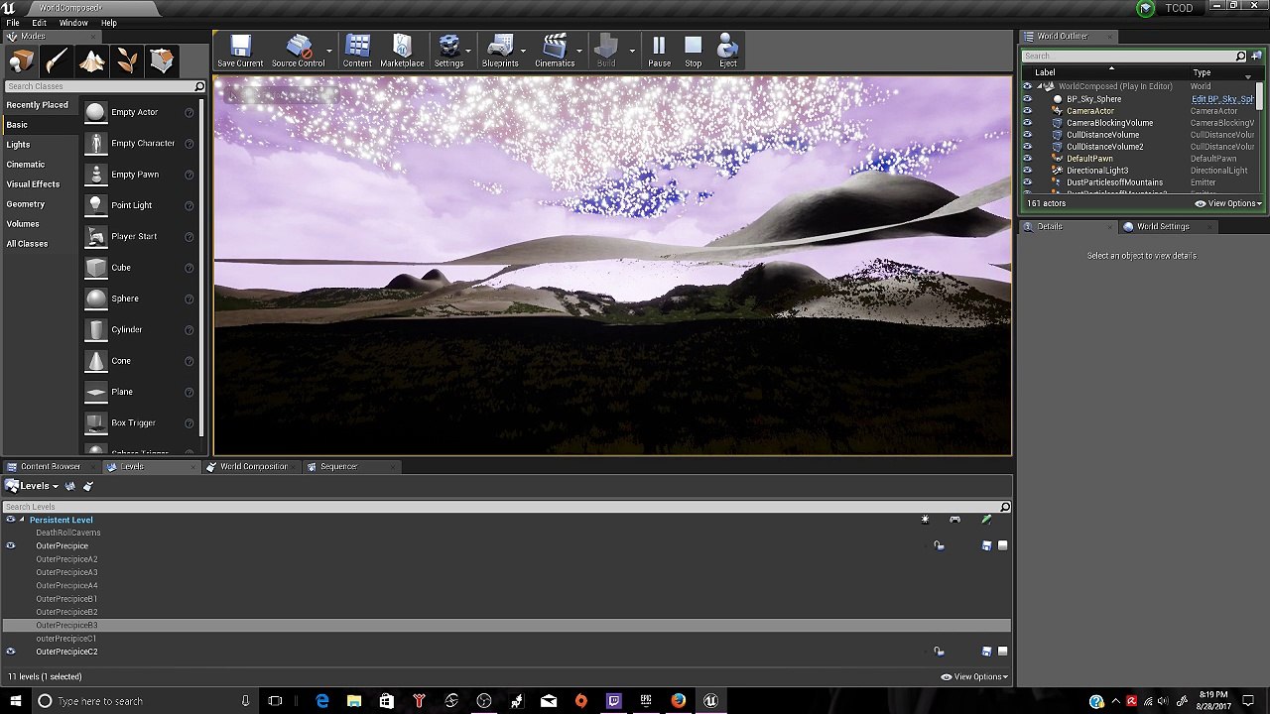Toggle visibility of CameraActor
This screenshot has height=714, width=1270.
[x=1027, y=111]
